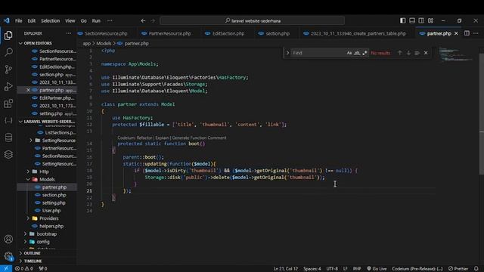Viewport: 484px width, 272px height.
Task: Expand the bootstrap folder
Action: 25,233
